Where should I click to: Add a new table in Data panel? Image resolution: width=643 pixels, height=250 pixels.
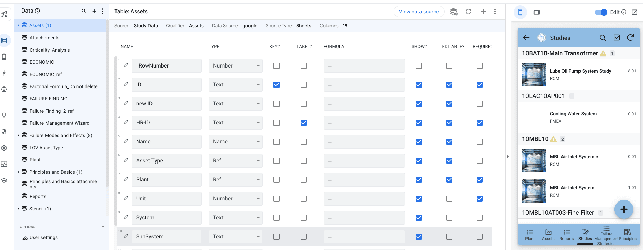[94, 11]
